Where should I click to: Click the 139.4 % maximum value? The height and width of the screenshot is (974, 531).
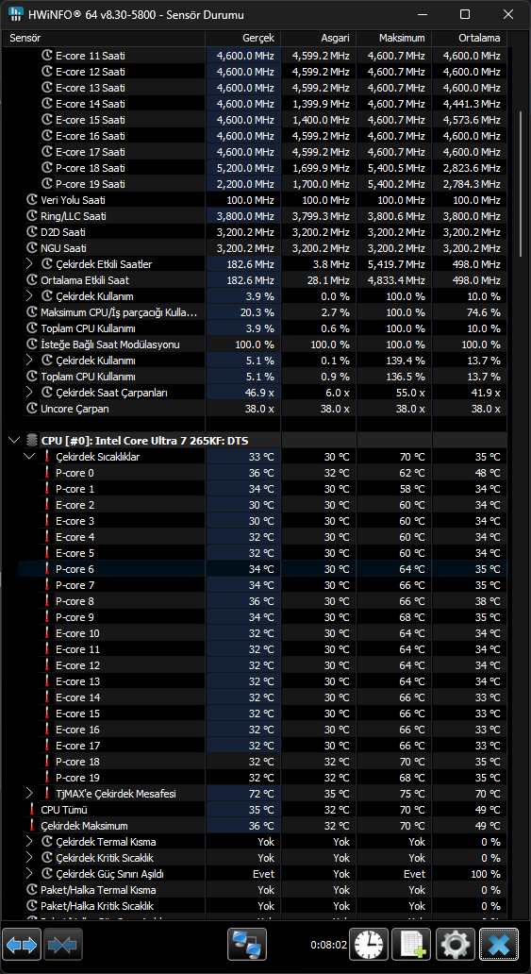[407, 361]
